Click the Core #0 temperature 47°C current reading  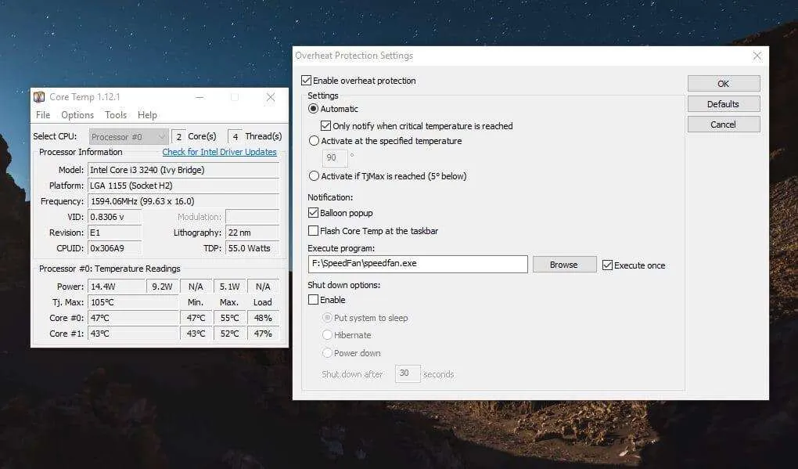[x=133, y=318]
